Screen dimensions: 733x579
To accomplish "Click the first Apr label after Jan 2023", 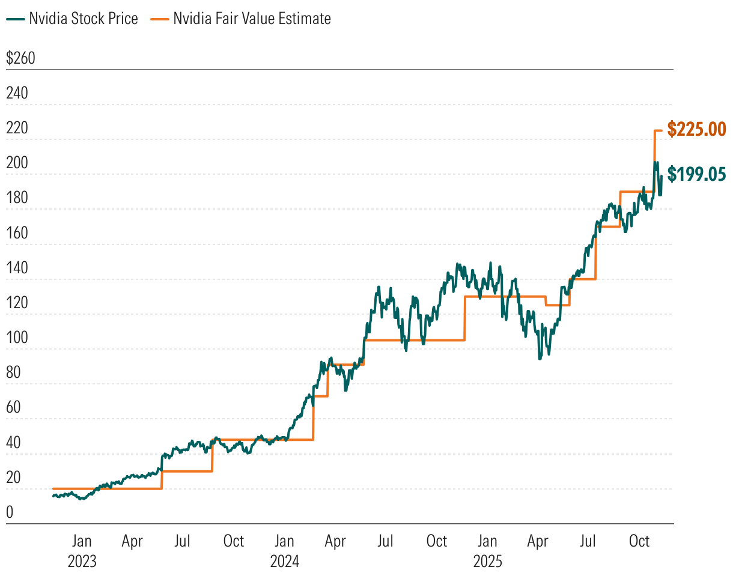I will click(x=132, y=541).
